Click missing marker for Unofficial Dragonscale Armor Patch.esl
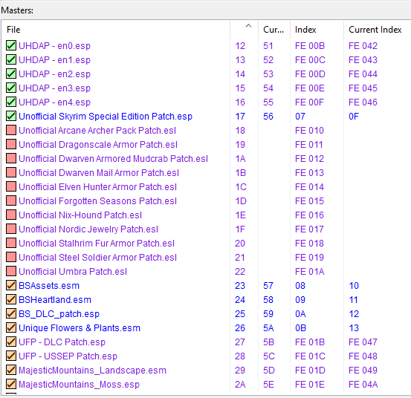411x398 pixels. (x=11, y=144)
